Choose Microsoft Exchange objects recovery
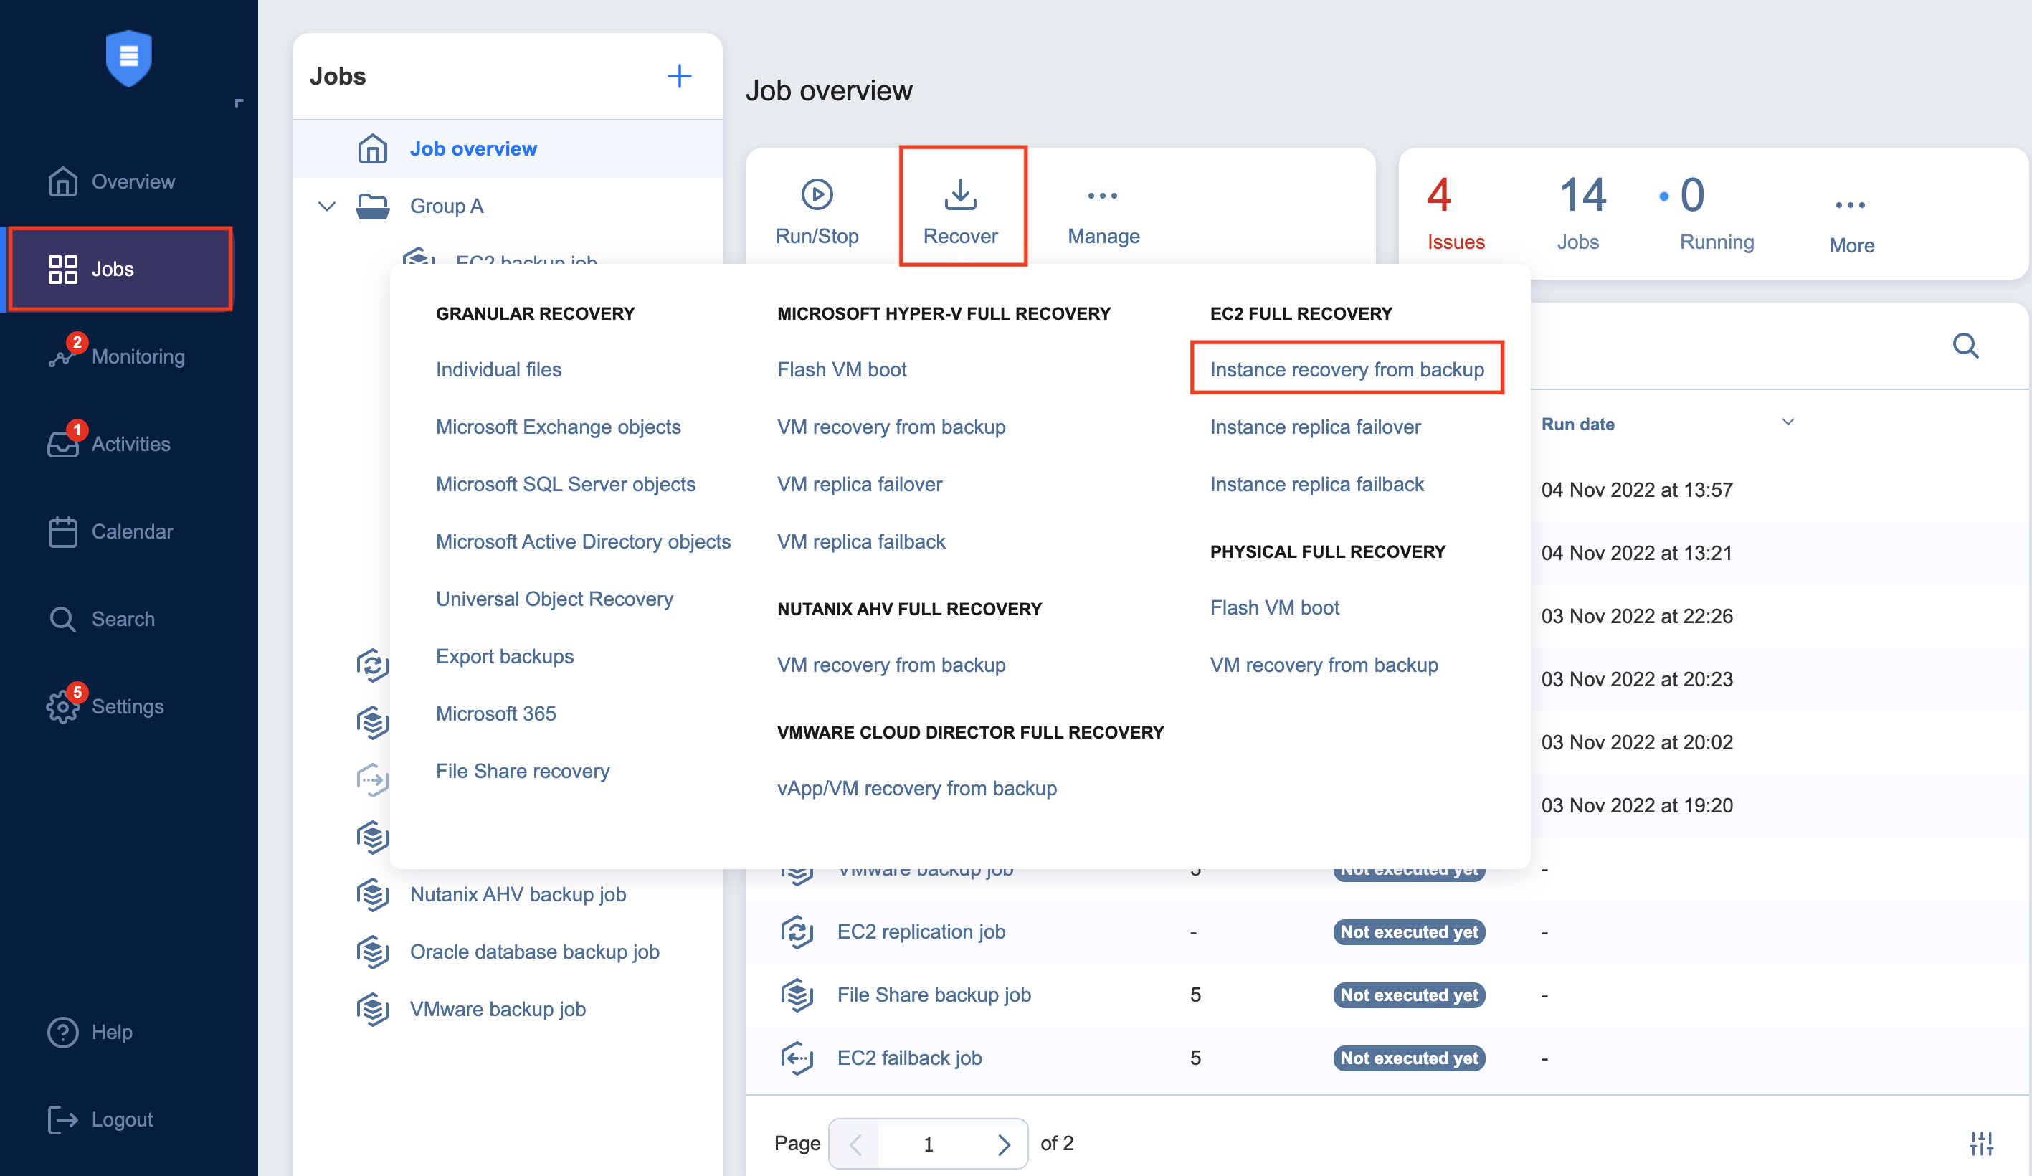This screenshot has height=1176, width=2032. 558,427
